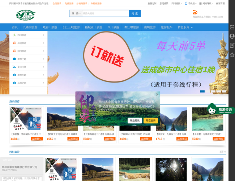Viewport: 235px width, 181px height.
Task: Minimize the 请您留言 chat box
Action: [x=40, y=160]
